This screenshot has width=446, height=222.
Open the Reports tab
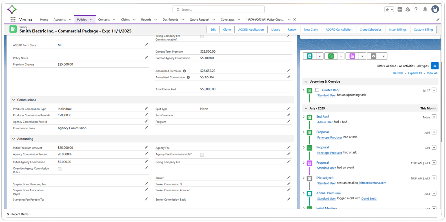146,19
